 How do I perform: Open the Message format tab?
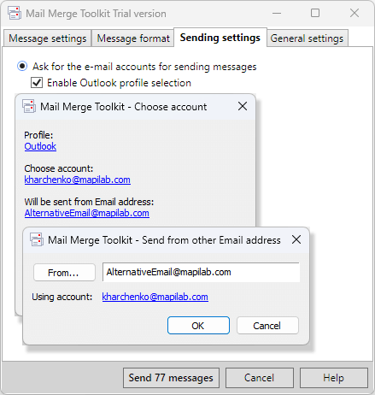click(133, 38)
